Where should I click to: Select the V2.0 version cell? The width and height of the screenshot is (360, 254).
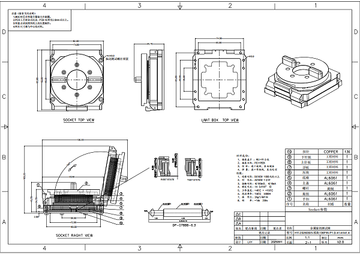tap(340, 243)
